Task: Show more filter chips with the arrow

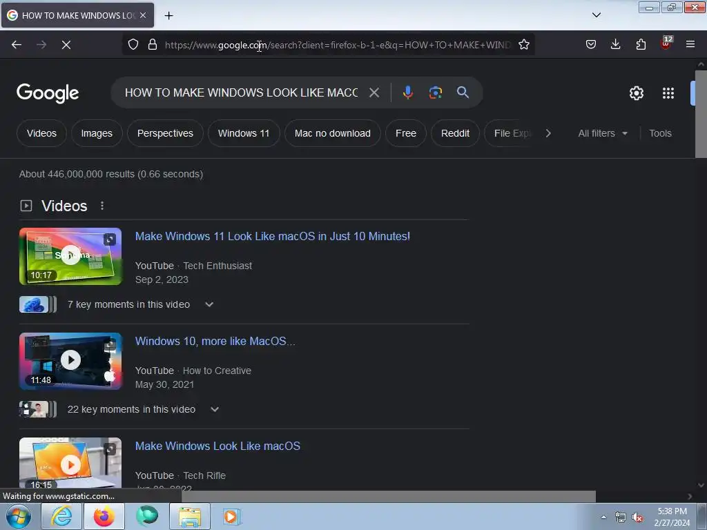Action: pyautogui.click(x=548, y=133)
